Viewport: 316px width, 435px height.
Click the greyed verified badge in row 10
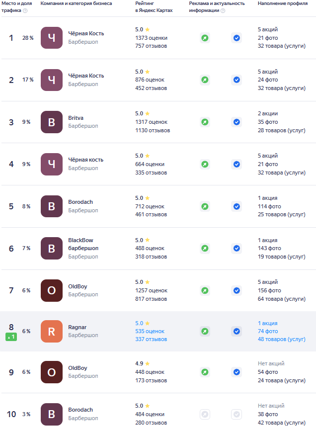(x=237, y=414)
